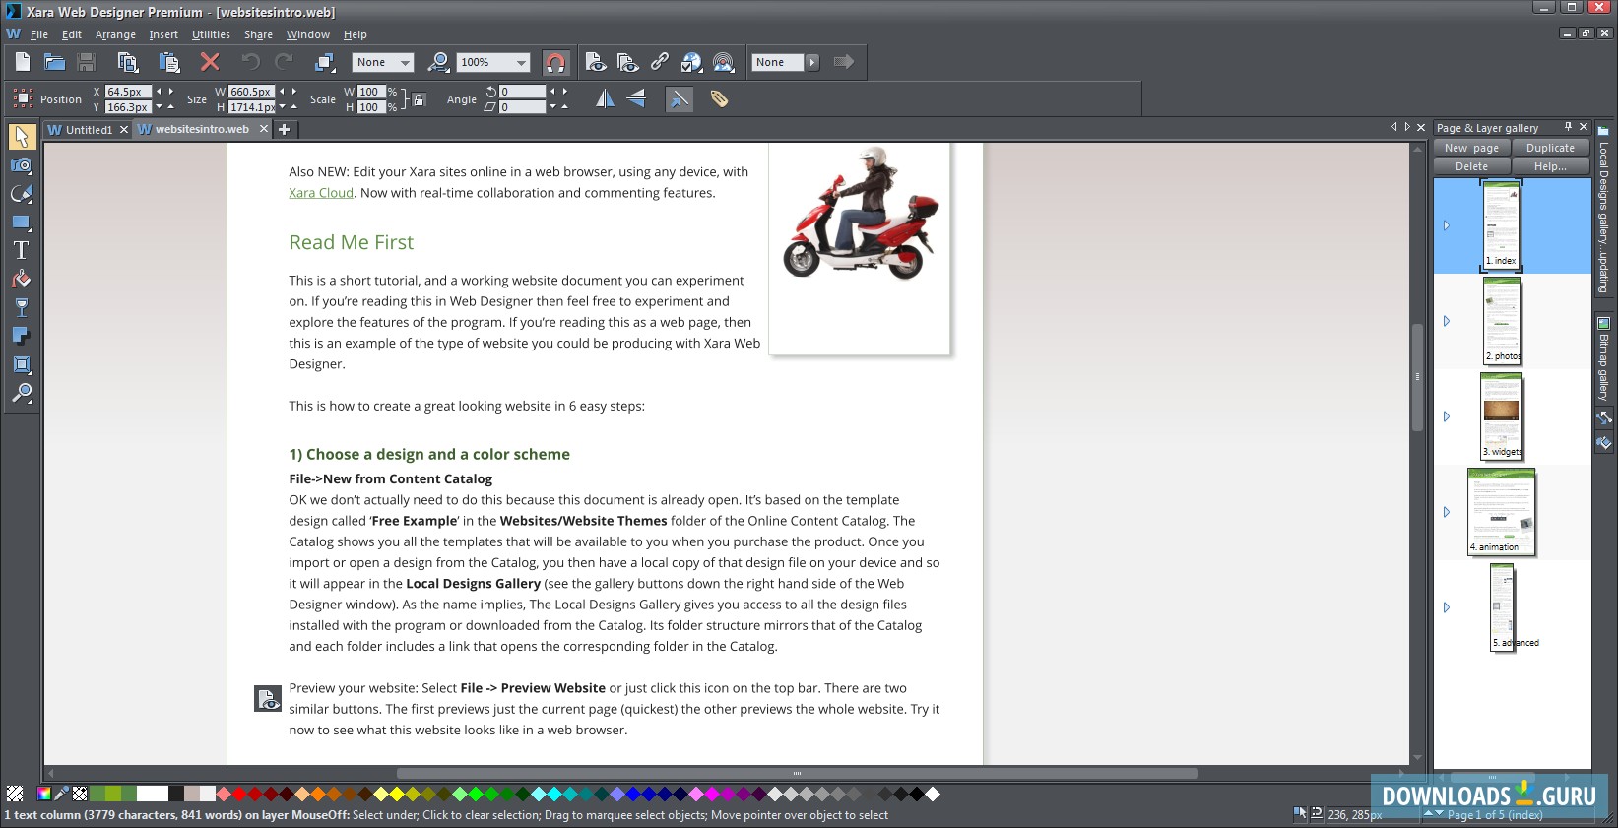Pick the yellow color swatch
Image resolution: width=1618 pixels, height=828 pixels.
(x=397, y=794)
